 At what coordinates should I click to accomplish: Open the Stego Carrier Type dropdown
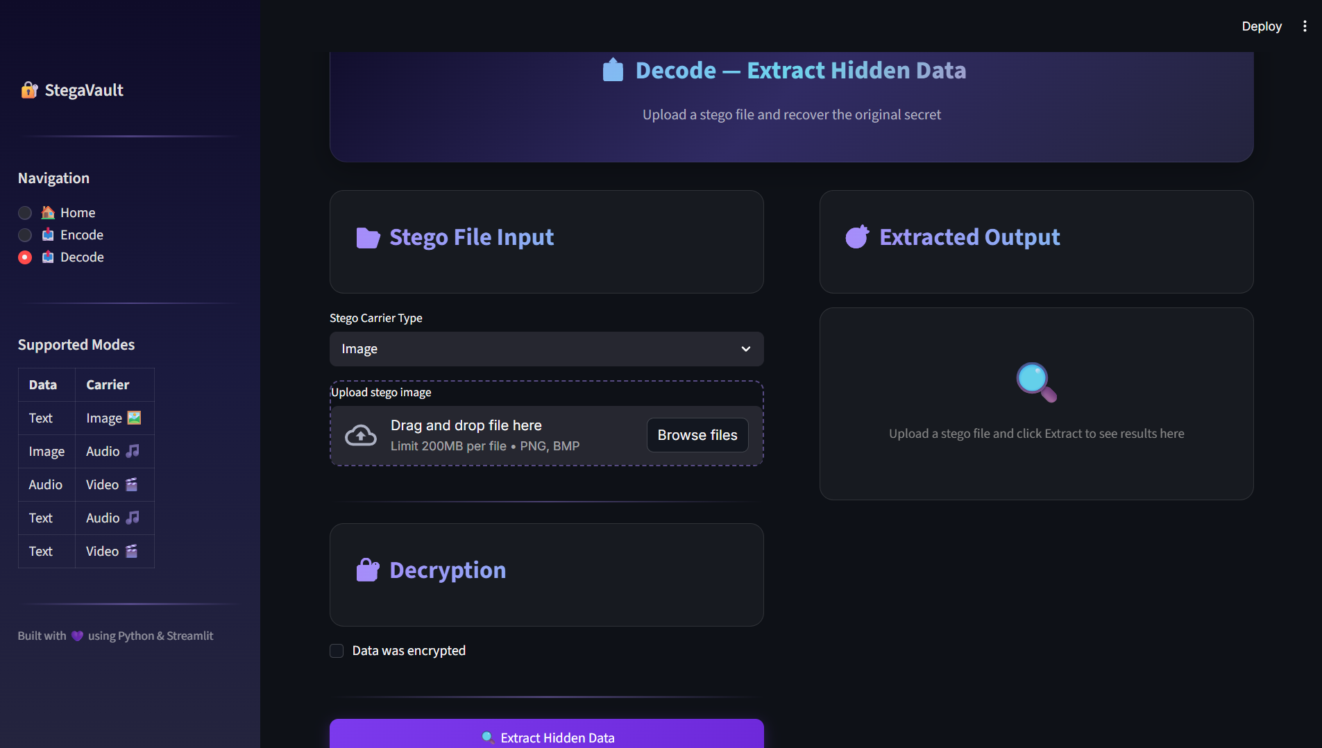547,349
